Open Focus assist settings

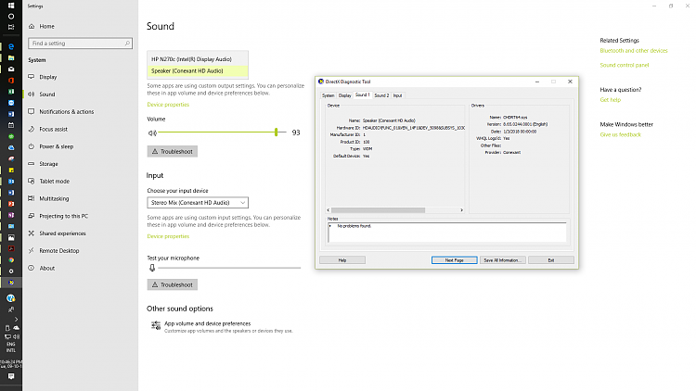click(53, 129)
